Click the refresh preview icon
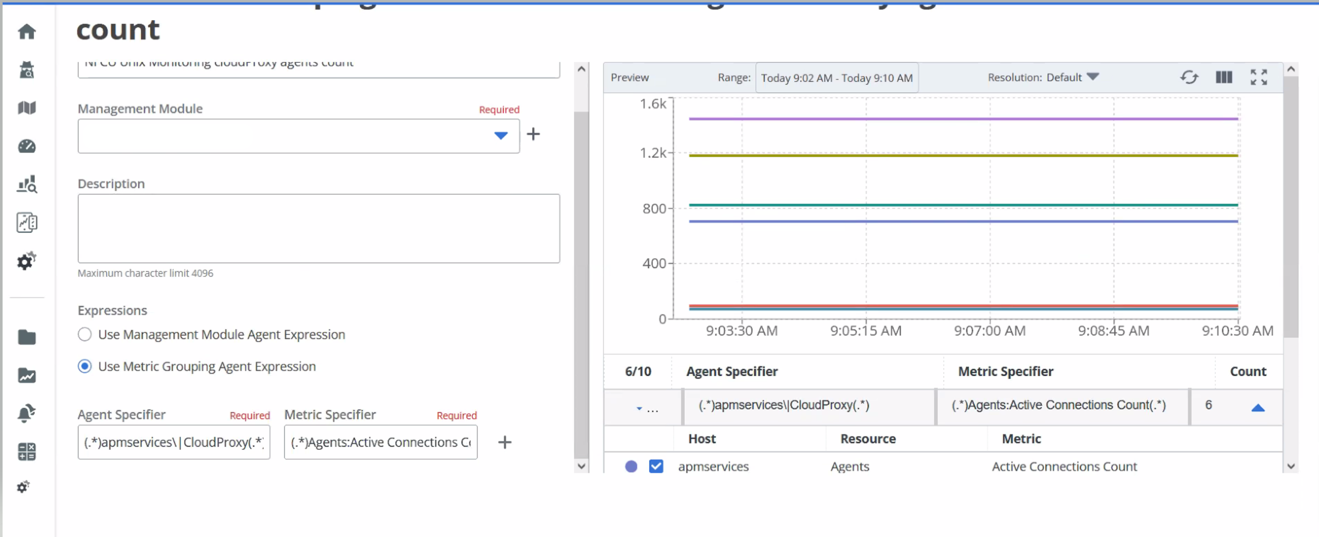 click(x=1189, y=77)
